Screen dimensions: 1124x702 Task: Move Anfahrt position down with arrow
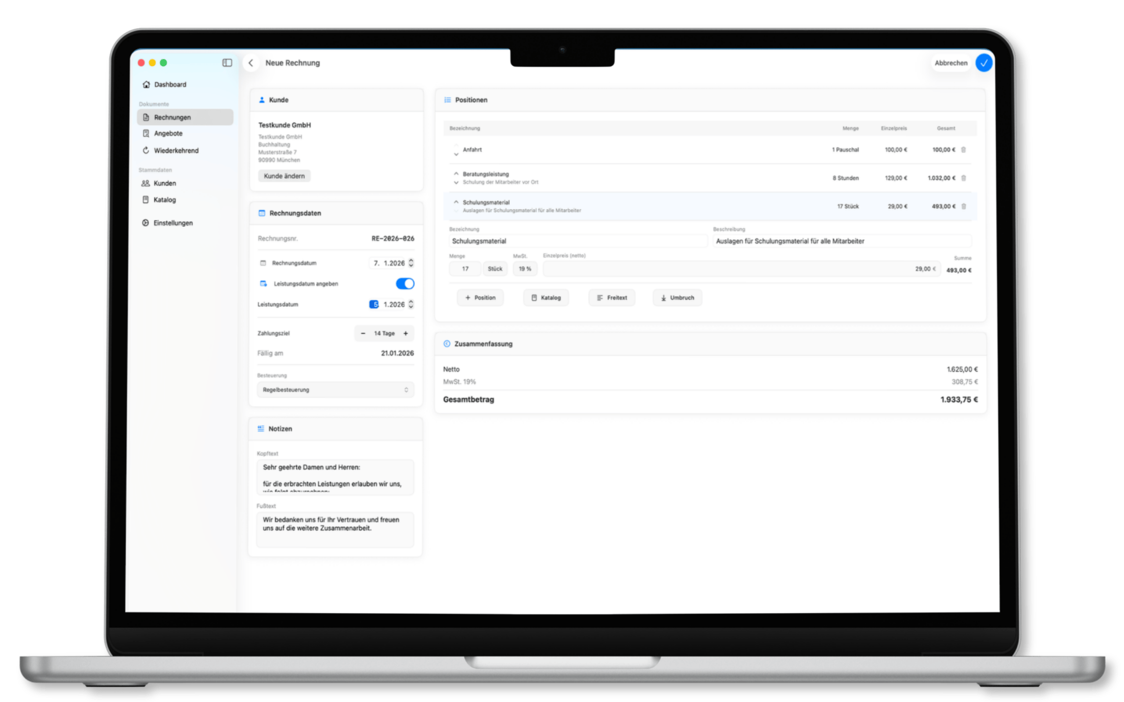tap(456, 154)
